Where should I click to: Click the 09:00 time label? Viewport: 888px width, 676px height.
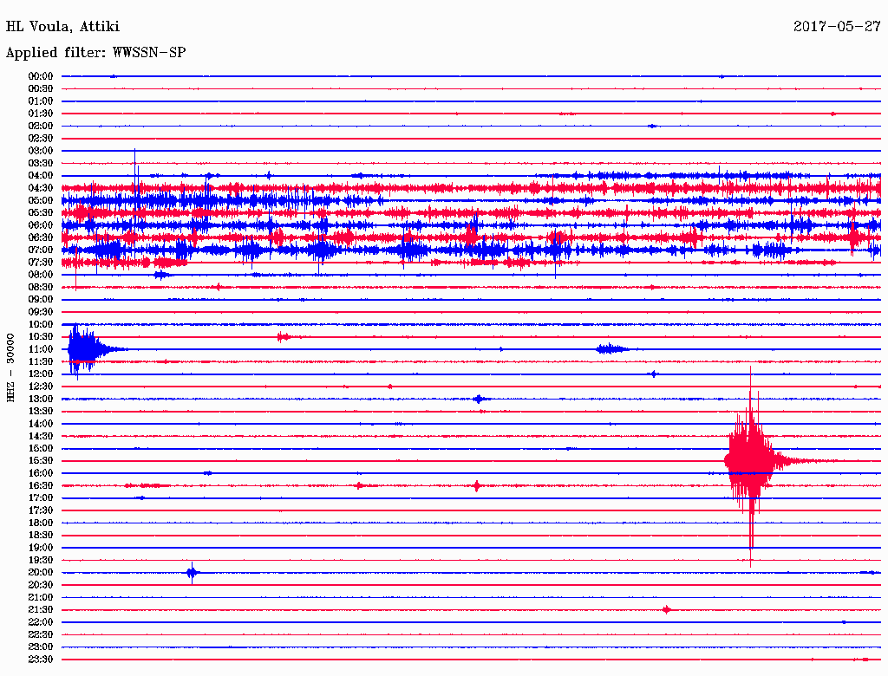coord(41,300)
